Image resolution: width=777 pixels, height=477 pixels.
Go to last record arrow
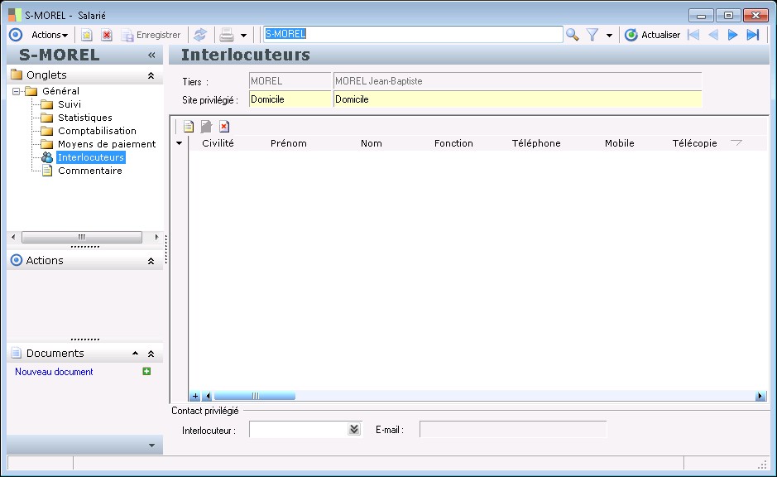click(753, 35)
